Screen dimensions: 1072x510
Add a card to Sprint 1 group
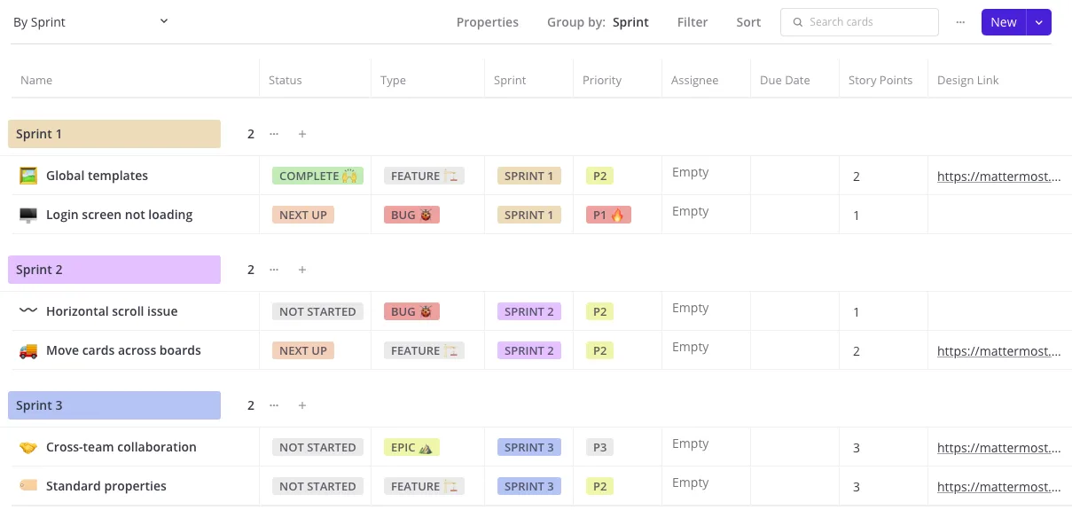click(x=302, y=134)
